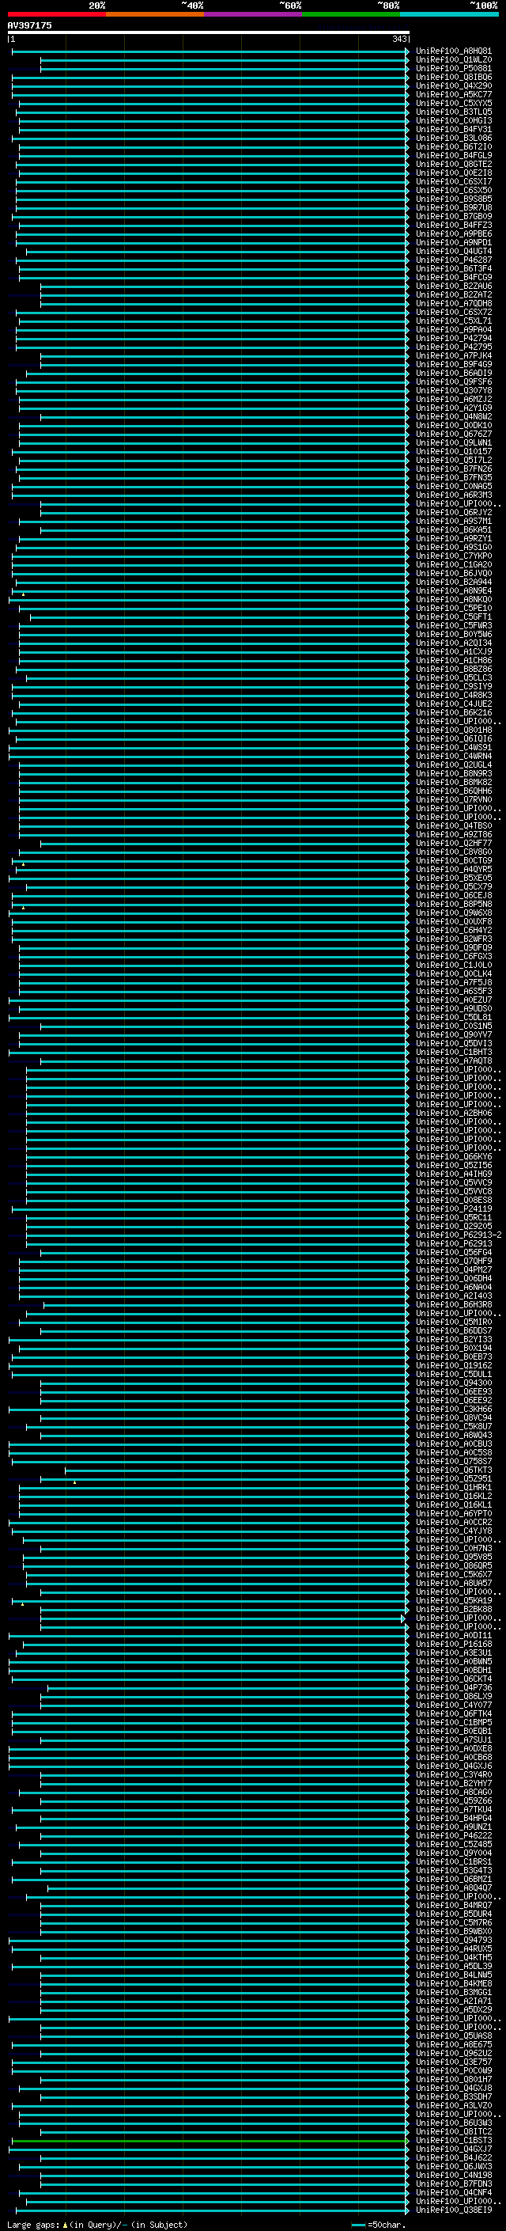
Task: Open hit UniRef100_A5KC77
Action: point(453,94)
